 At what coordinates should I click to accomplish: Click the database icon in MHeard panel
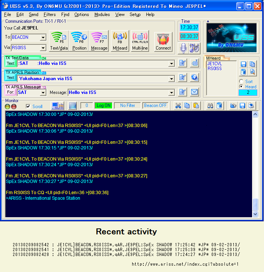coord(243,72)
